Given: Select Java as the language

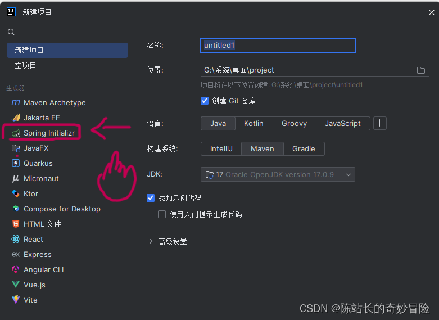Looking at the screenshot, I should tap(218, 124).
